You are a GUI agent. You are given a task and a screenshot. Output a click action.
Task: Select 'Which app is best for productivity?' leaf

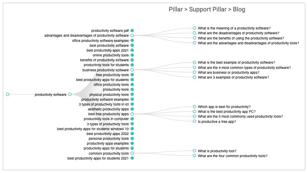click(x=194, y=107)
